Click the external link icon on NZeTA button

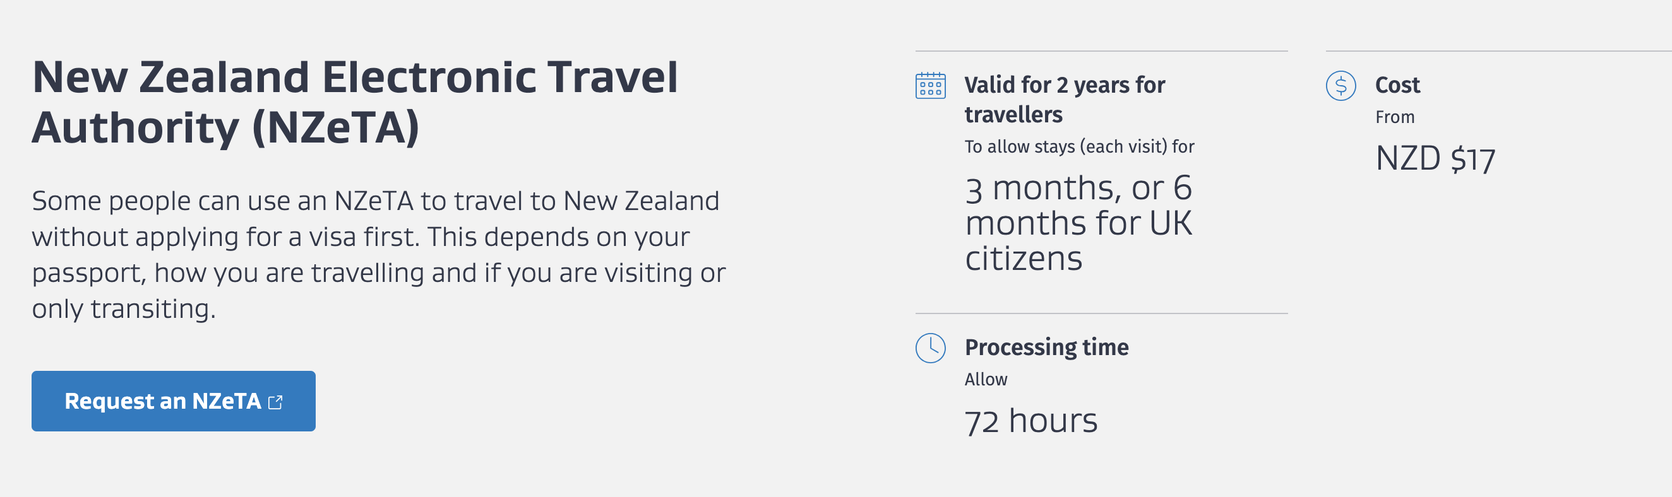pyautogui.click(x=275, y=402)
